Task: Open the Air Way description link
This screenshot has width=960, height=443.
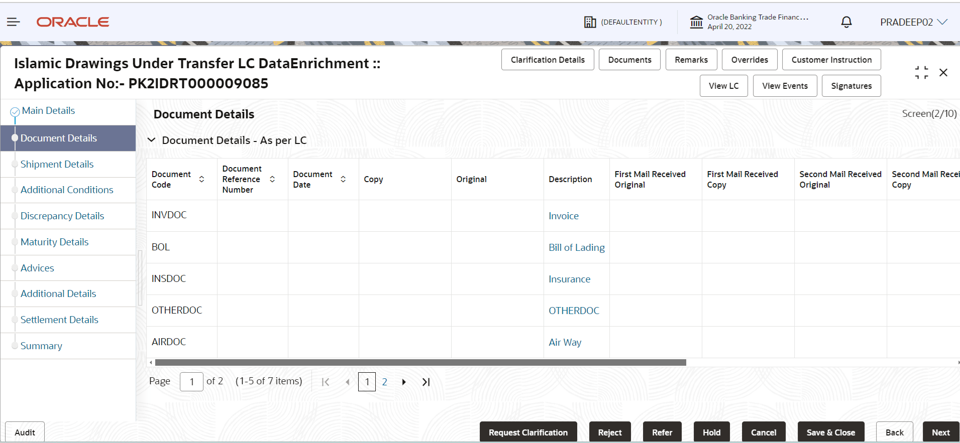Action: (x=565, y=342)
